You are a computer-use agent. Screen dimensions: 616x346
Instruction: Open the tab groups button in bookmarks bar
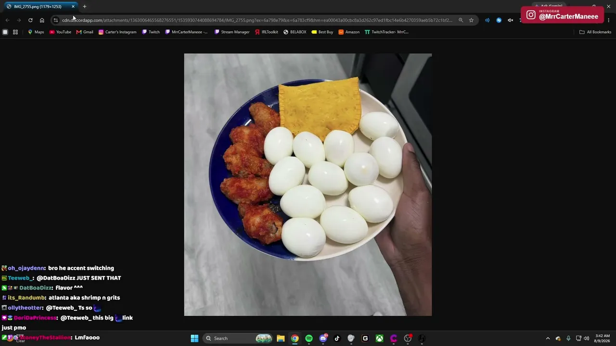pyautogui.click(x=5, y=32)
